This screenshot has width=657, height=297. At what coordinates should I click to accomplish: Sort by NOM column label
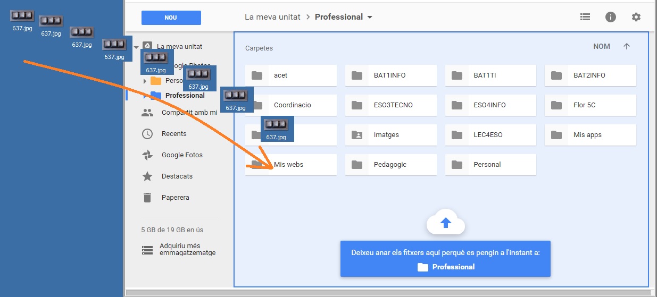[x=602, y=46]
